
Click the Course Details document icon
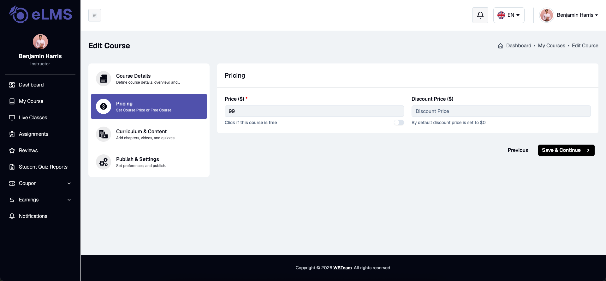click(104, 79)
